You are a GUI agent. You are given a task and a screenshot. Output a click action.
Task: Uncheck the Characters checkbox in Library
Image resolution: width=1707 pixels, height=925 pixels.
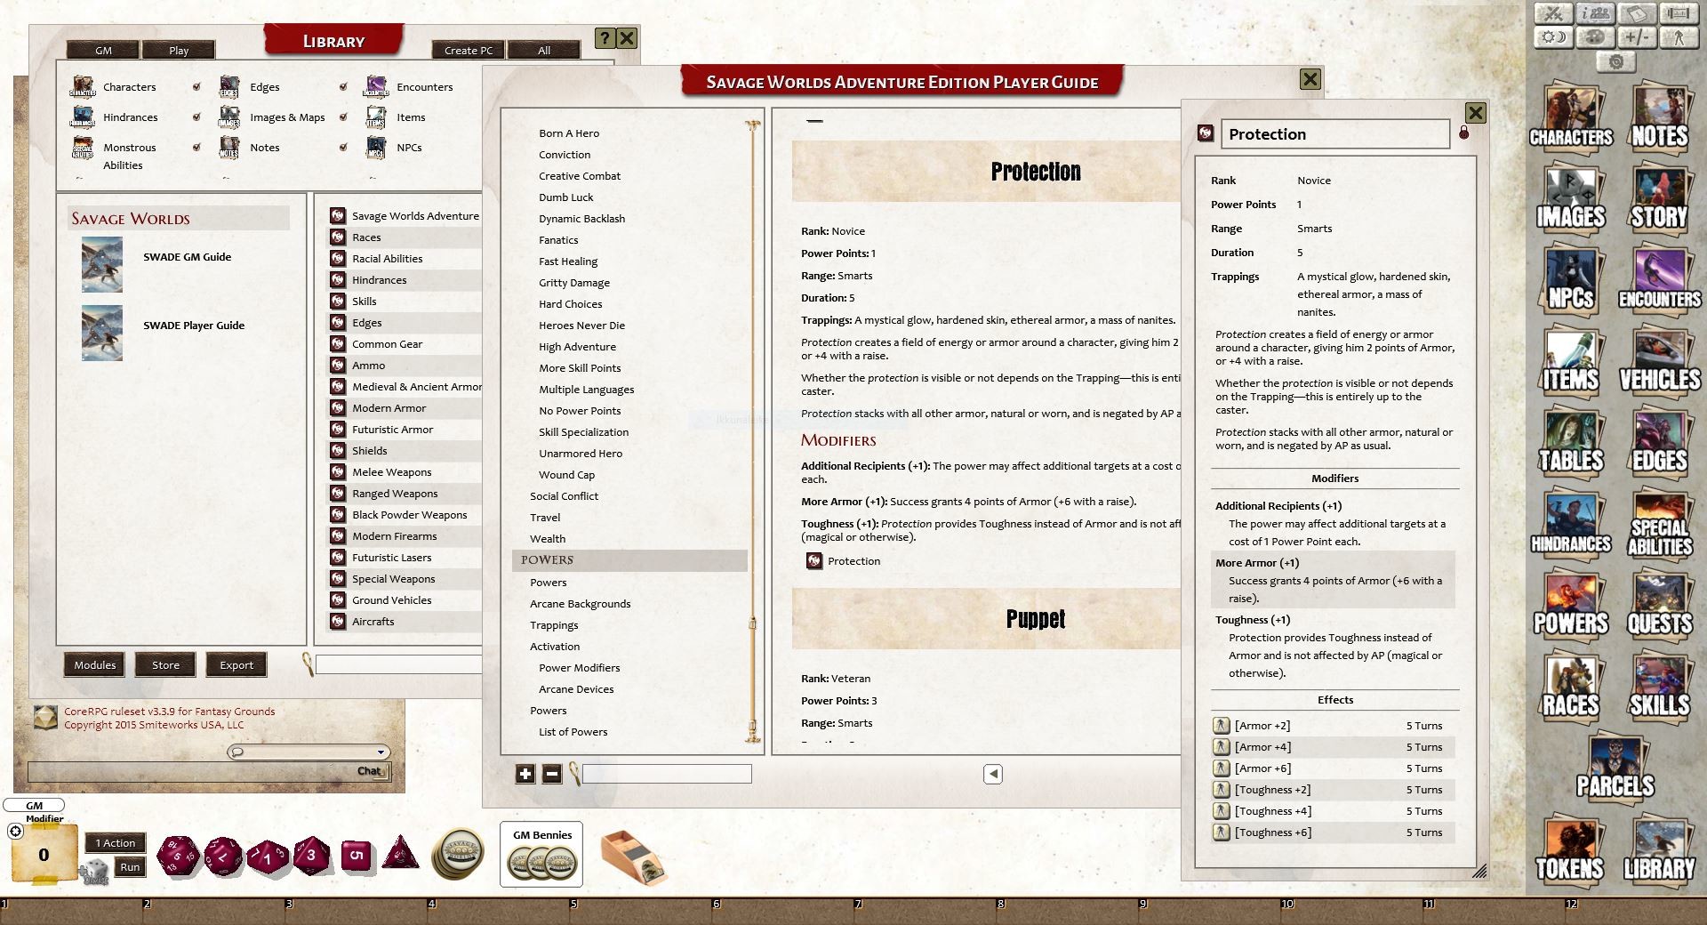[x=197, y=86]
